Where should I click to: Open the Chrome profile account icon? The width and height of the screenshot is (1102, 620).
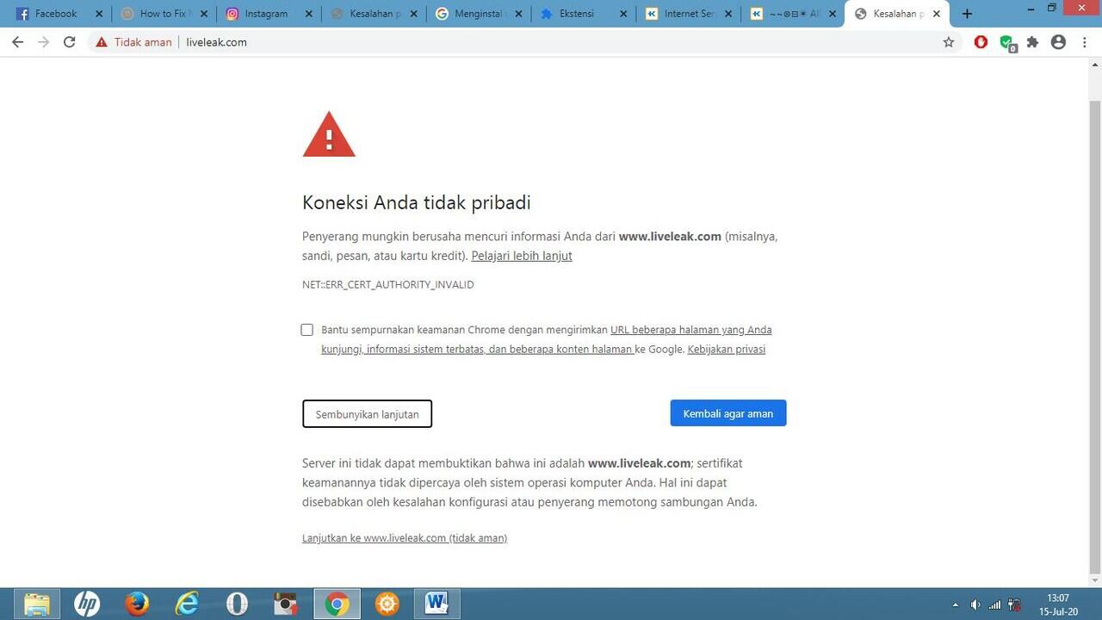[x=1058, y=41]
